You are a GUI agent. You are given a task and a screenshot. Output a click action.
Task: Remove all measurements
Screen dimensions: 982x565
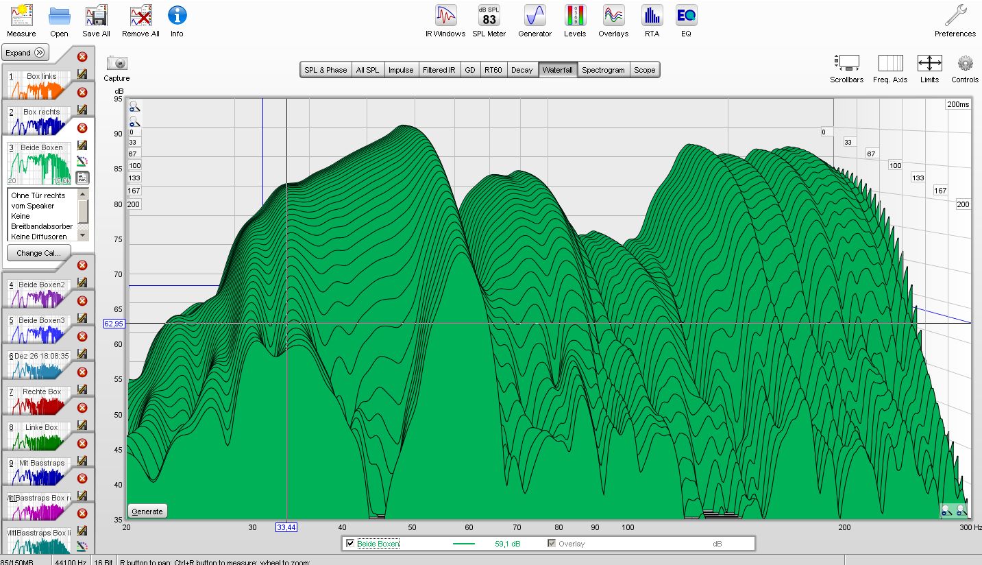coord(140,21)
